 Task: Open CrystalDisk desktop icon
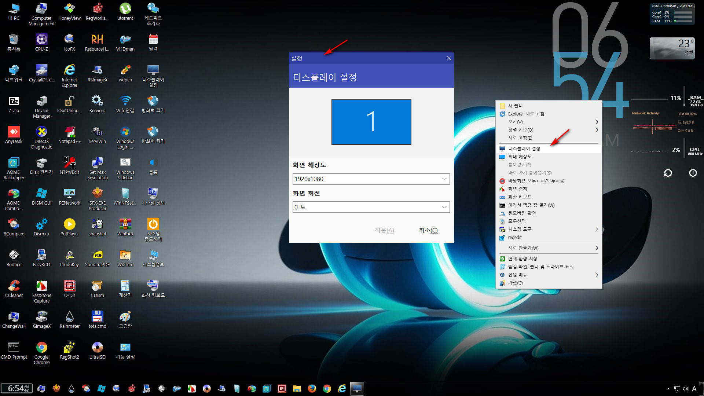pyautogui.click(x=41, y=73)
